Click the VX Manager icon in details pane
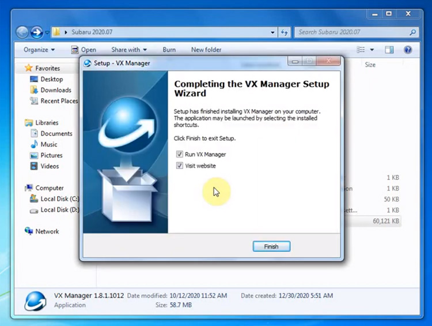Screen dimensions: 432x326 [35, 301]
